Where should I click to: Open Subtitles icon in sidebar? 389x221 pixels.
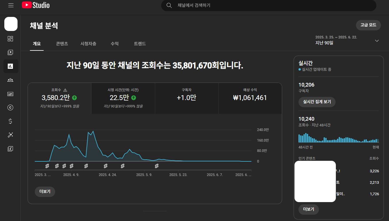click(10, 94)
